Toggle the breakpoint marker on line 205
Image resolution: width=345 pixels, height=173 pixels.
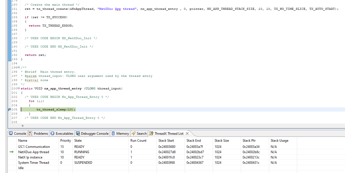click(x=9, y=109)
